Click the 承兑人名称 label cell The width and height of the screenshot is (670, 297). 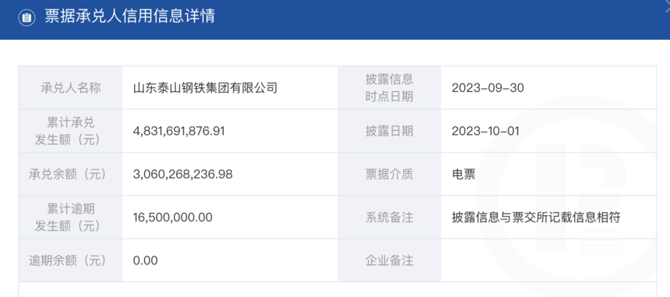[x=70, y=87]
